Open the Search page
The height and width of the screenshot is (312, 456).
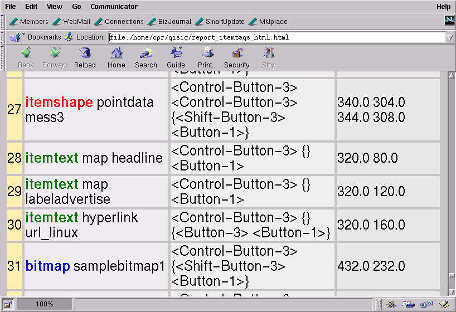tap(146, 58)
